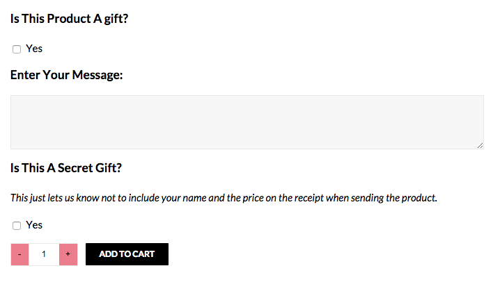
Task: Click the "Yes" label for product gift
Action: point(34,49)
